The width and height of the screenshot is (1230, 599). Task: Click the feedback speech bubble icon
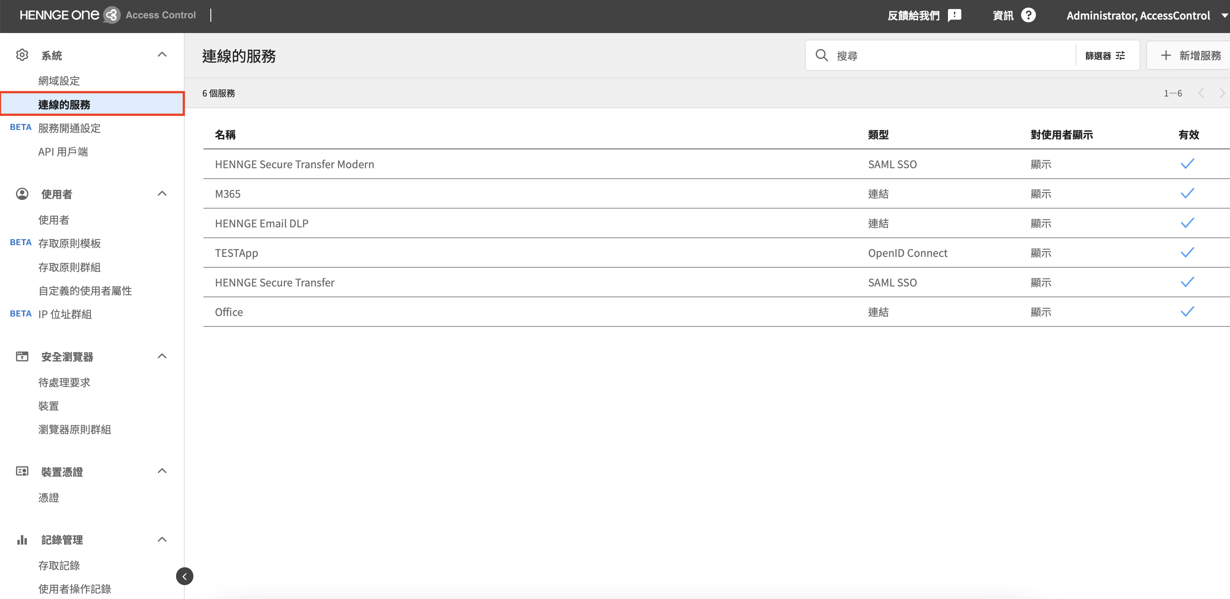point(954,15)
